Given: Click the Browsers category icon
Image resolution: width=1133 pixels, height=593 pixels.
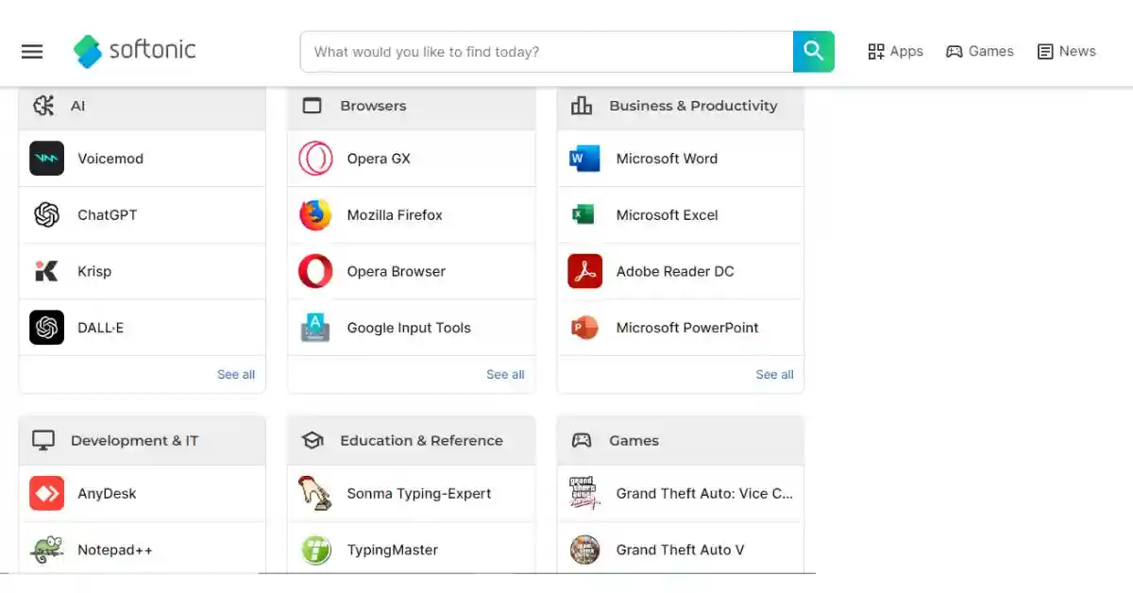Looking at the screenshot, I should click(x=313, y=106).
